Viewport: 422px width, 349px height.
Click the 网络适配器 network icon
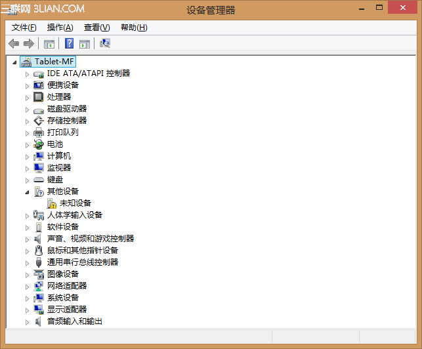(x=39, y=286)
